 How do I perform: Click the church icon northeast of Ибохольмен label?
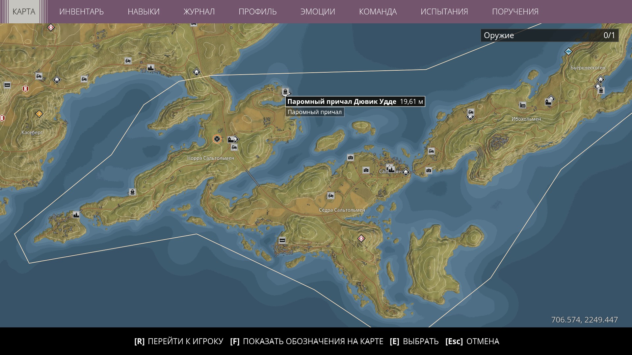pos(548,102)
